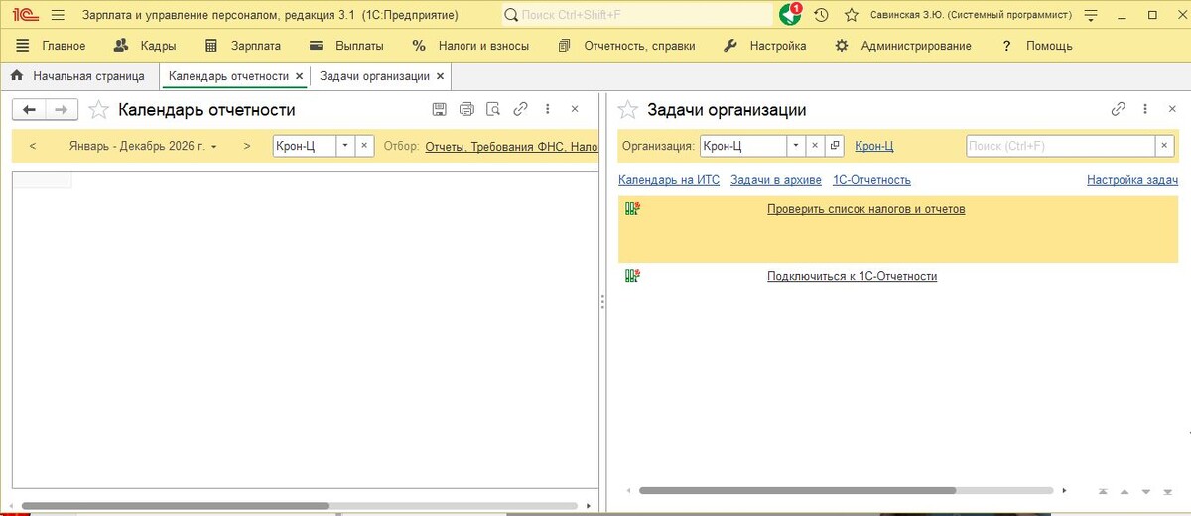The width and height of the screenshot is (1191, 516).
Task: Go to previous period in calendar
Action: click(33, 146)
